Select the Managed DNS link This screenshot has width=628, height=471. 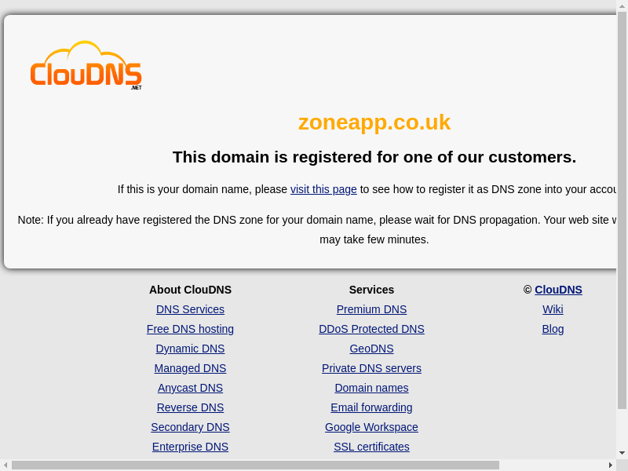pos(190,368)
